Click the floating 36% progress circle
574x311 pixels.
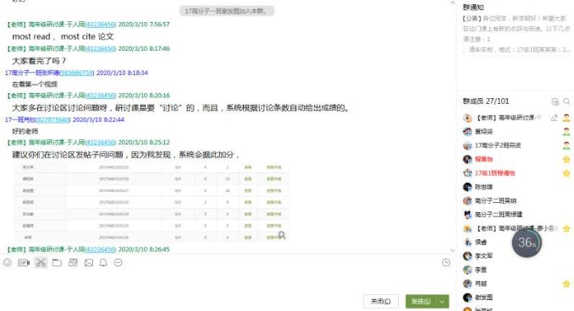(527, 243)
